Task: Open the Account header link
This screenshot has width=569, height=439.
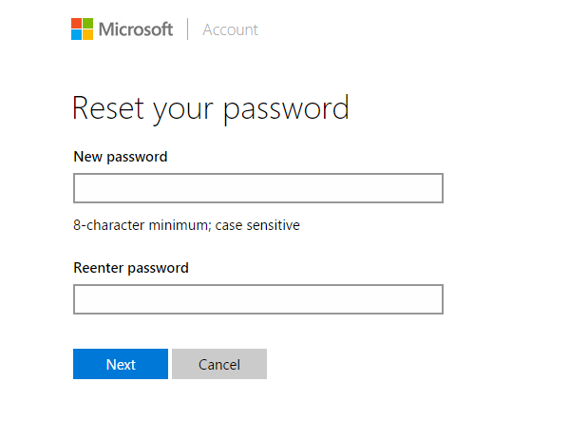Action: click(x=231, y=29)
